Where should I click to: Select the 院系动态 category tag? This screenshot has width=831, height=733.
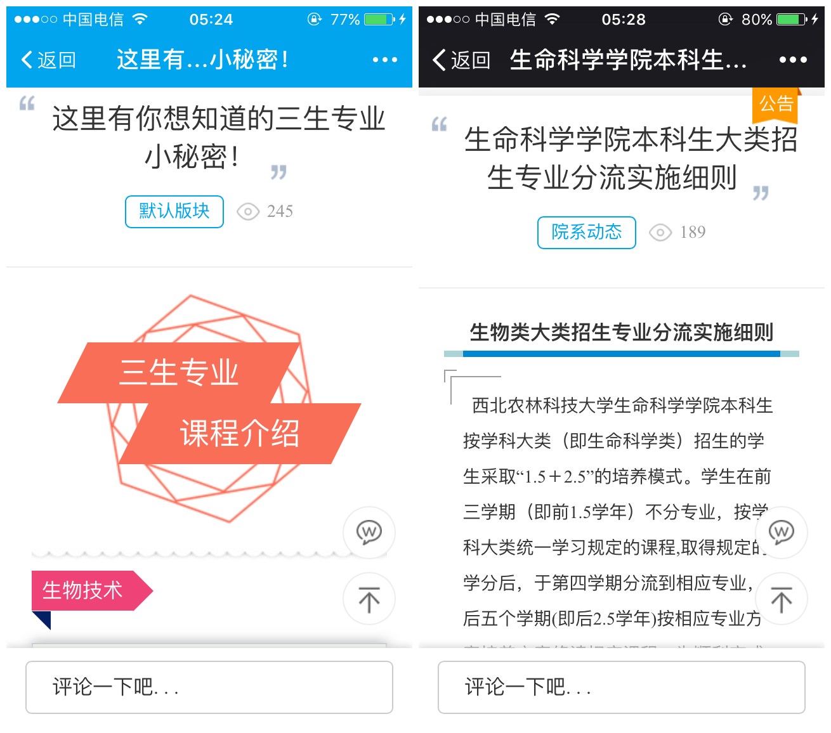coord(587,233)
